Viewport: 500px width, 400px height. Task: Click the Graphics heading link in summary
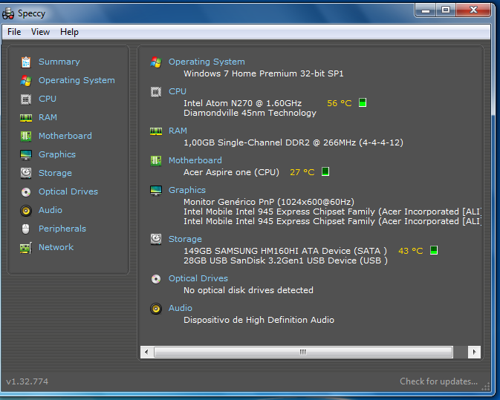187,190
